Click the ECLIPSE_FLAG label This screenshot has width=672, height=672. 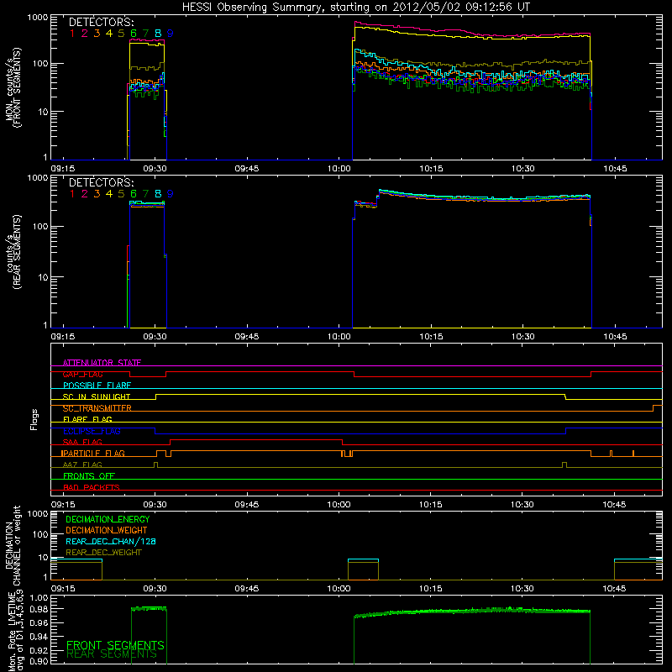[x=92, y=431]
